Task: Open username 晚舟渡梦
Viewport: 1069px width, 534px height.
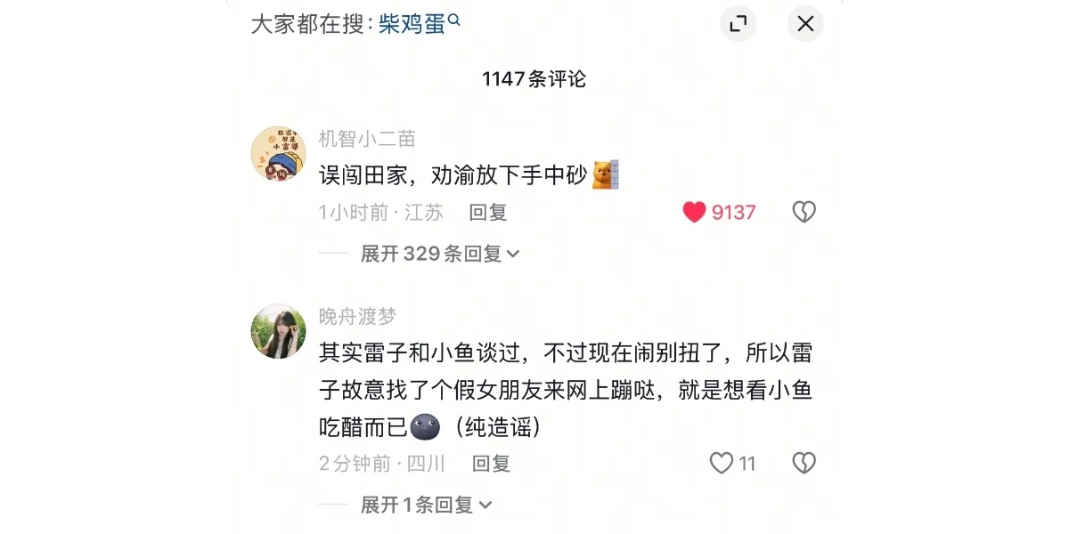Action: pos(357,317)
